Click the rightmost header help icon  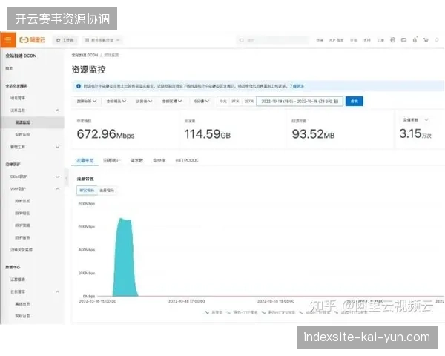pos(437,40)
